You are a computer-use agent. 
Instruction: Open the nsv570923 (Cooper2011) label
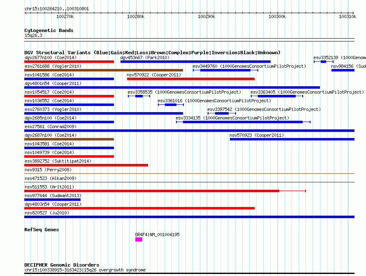(257, 135)
